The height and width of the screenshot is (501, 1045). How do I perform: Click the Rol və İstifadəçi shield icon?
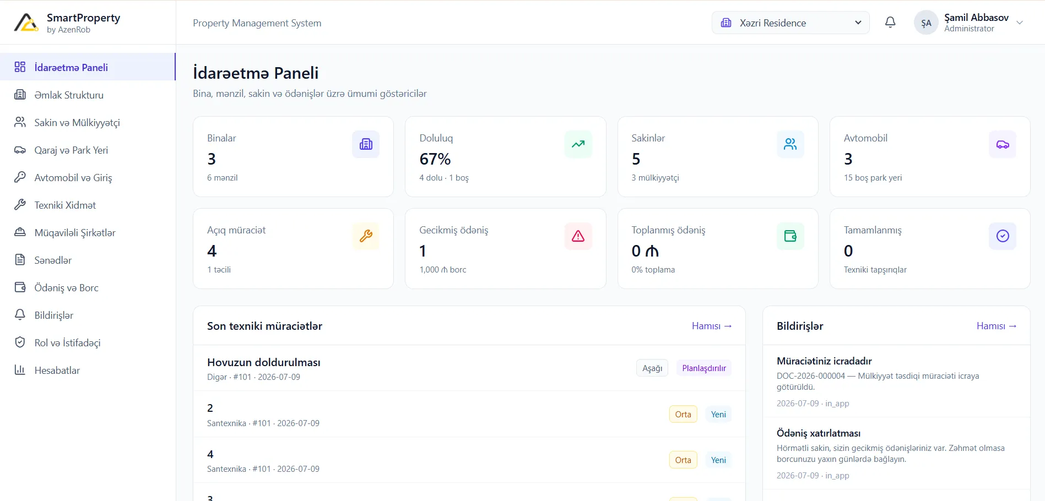coord(20,342)
